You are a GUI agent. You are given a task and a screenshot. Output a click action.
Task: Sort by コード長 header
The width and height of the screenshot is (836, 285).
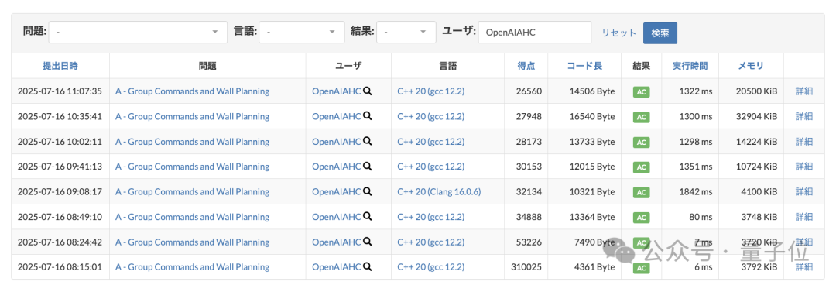(x=585, y=66)
